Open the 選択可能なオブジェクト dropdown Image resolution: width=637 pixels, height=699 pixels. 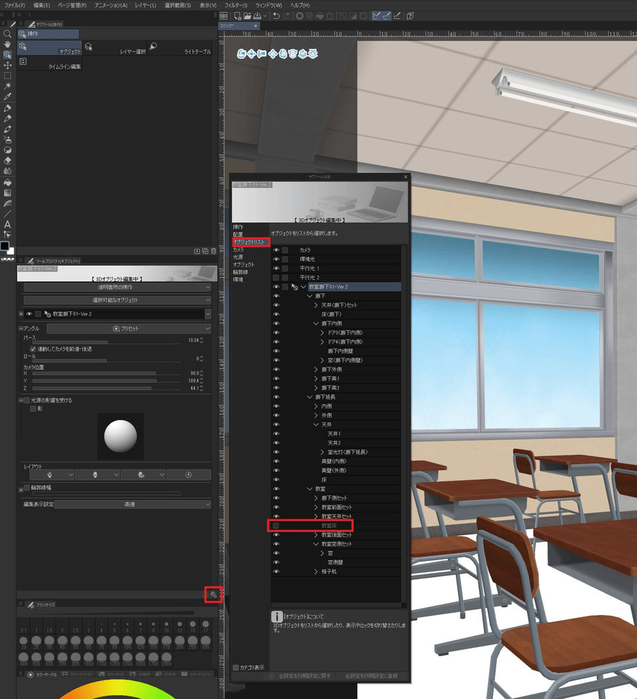[117, 300]
